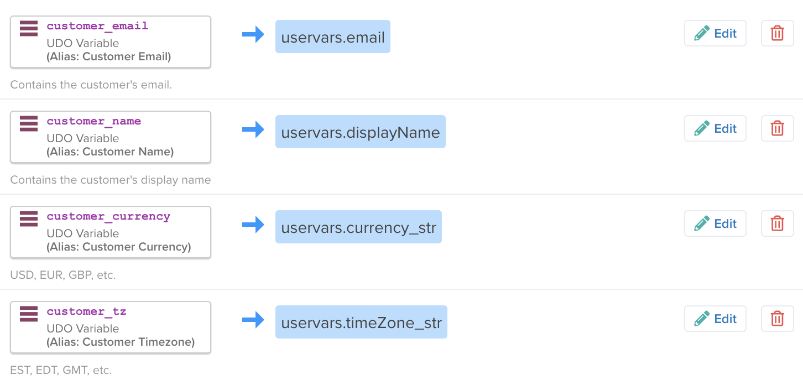Grab the customer_currency drag handle icon
The width and height of the screenshot is (803, 385).
(x=29, y=218)
